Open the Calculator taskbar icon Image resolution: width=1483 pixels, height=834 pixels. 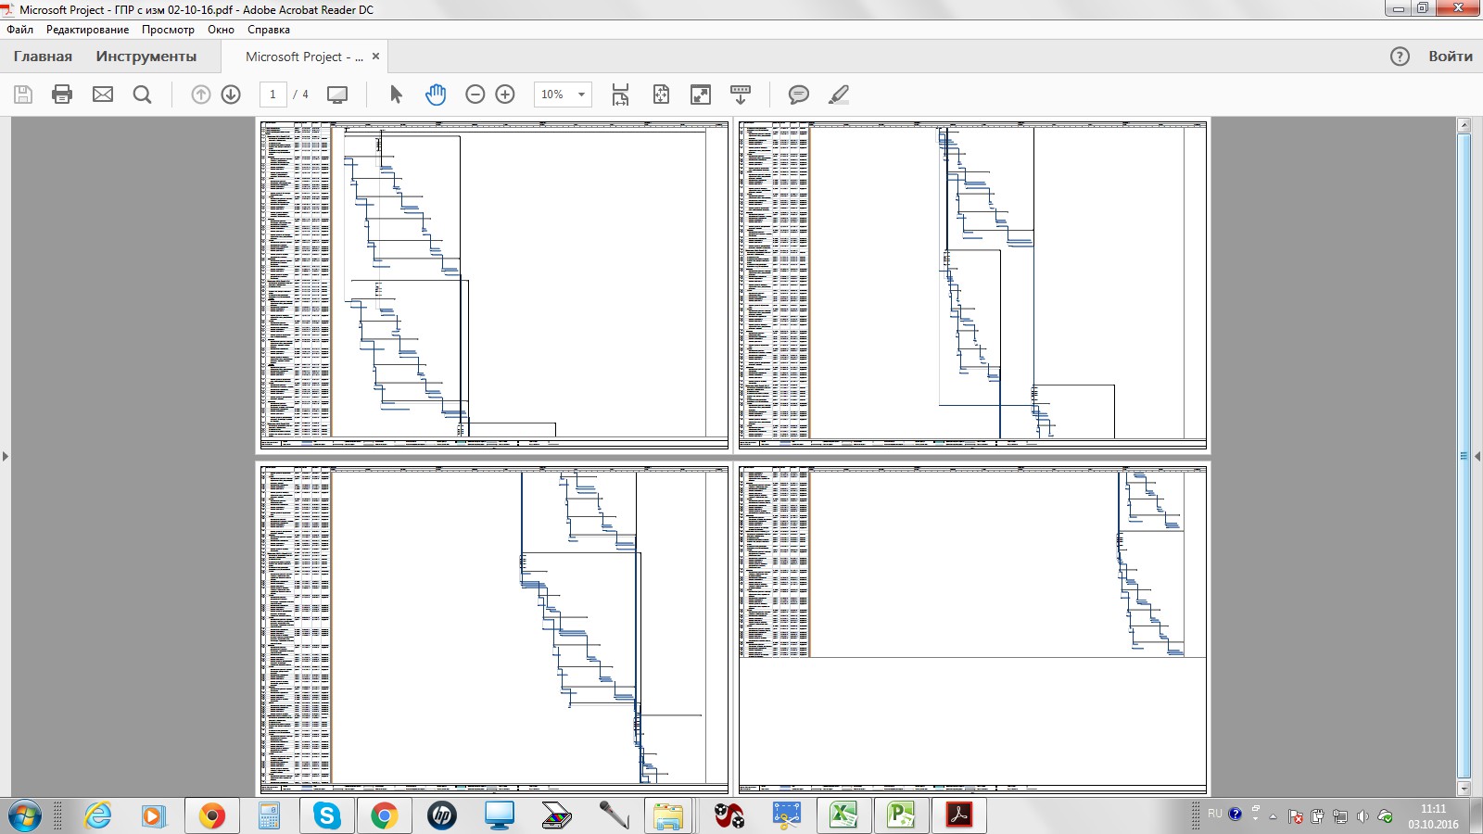coord(269,815)
